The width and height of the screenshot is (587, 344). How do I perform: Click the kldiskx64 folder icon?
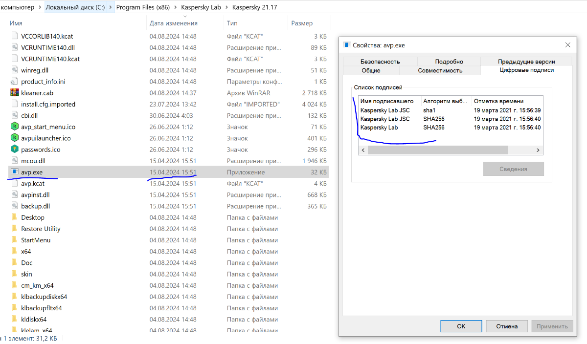point(14,319)
